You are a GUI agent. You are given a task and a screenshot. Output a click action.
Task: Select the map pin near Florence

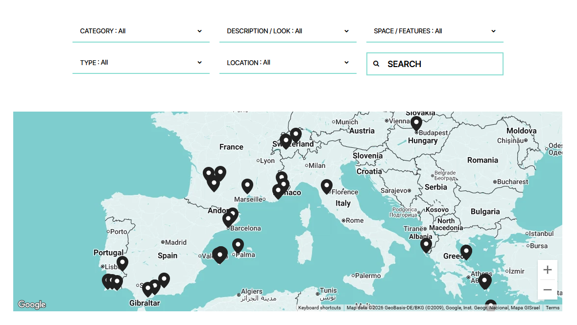[326, 187]
